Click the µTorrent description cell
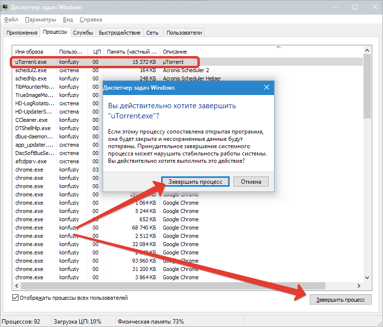383x327 pixels. pyautogui.click(x=173, y=62)
